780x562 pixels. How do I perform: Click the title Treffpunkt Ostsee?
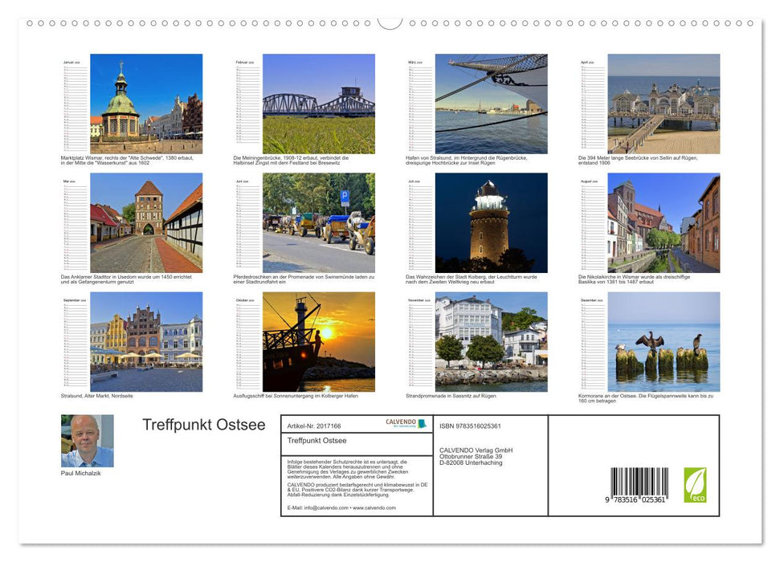(x=203, y=425)
